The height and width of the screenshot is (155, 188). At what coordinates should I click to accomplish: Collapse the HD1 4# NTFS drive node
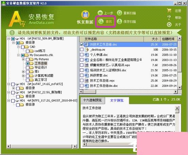click(x=8, y=100)
